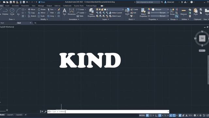Screen dimensions: 209x118
Task: Click the Leader tool
Action: coord(81,13)
